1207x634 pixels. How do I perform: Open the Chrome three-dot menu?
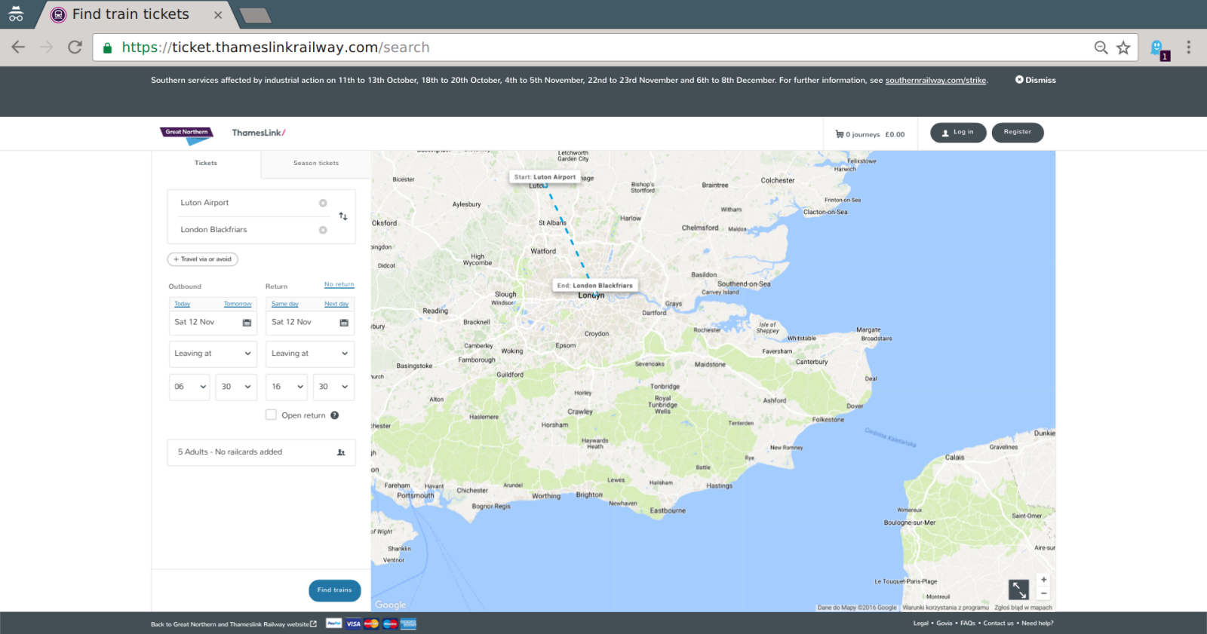coord(1188,47)
